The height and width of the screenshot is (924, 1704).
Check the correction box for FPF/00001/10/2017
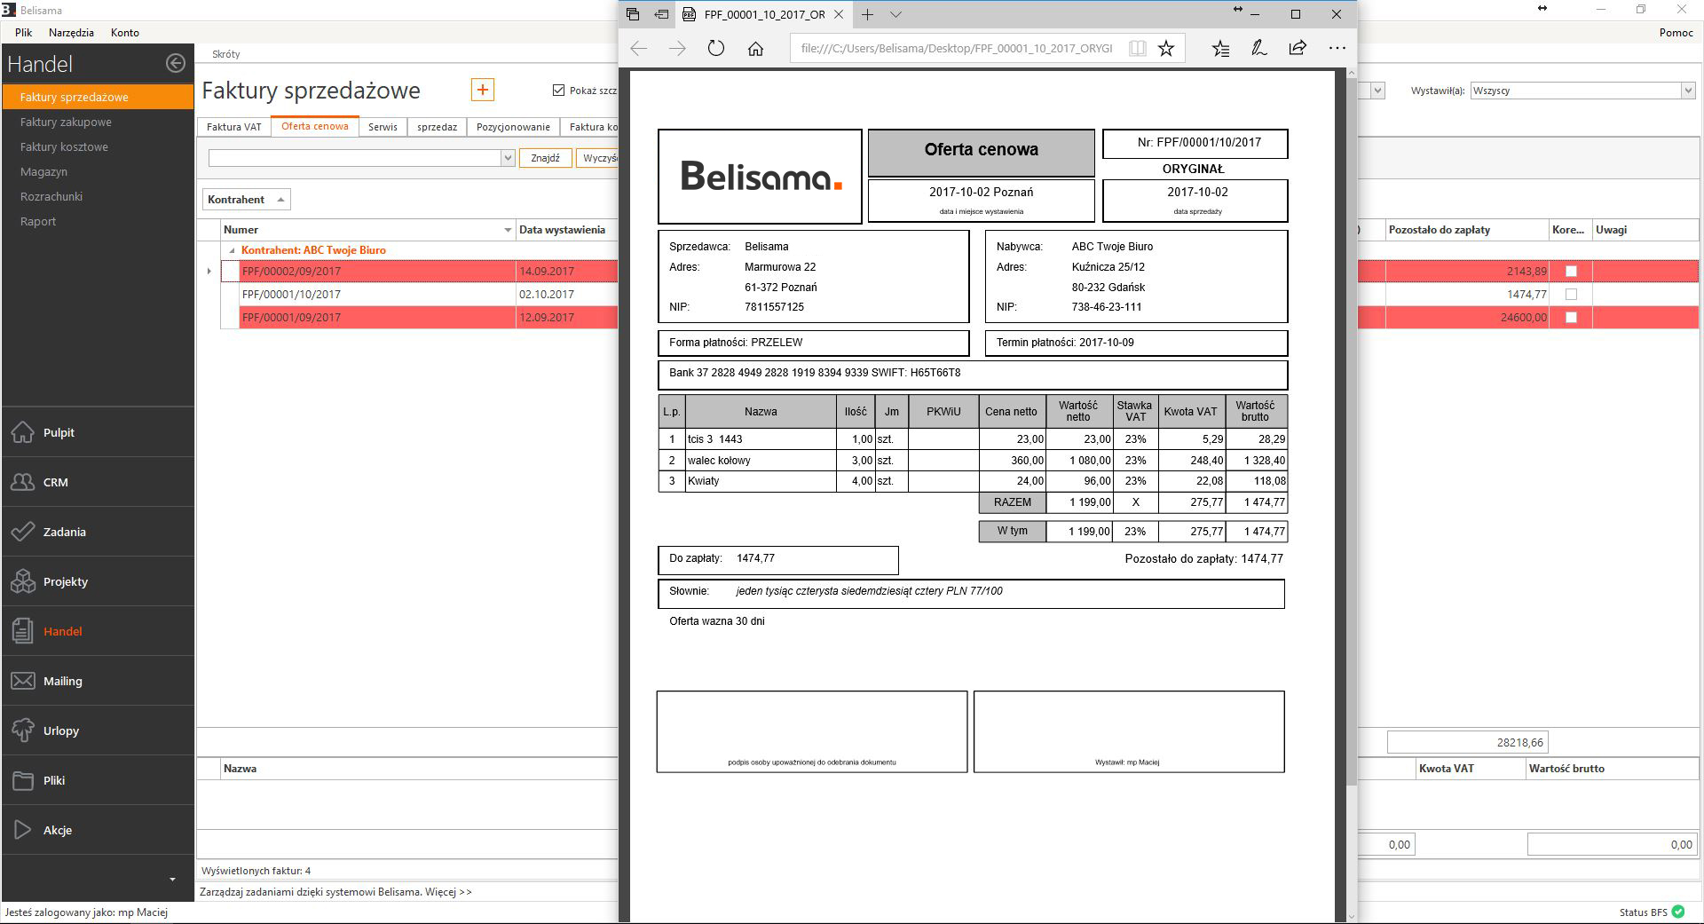1571,295
